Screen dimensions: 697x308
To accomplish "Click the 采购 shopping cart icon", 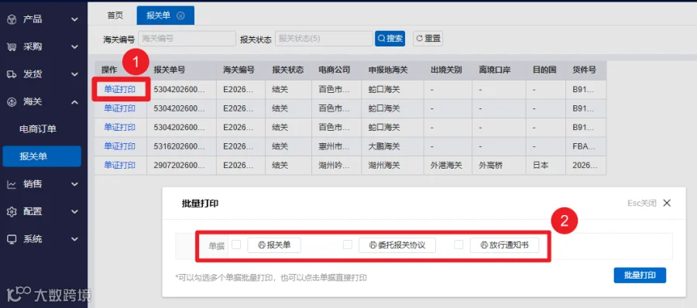I will point(12,47).
